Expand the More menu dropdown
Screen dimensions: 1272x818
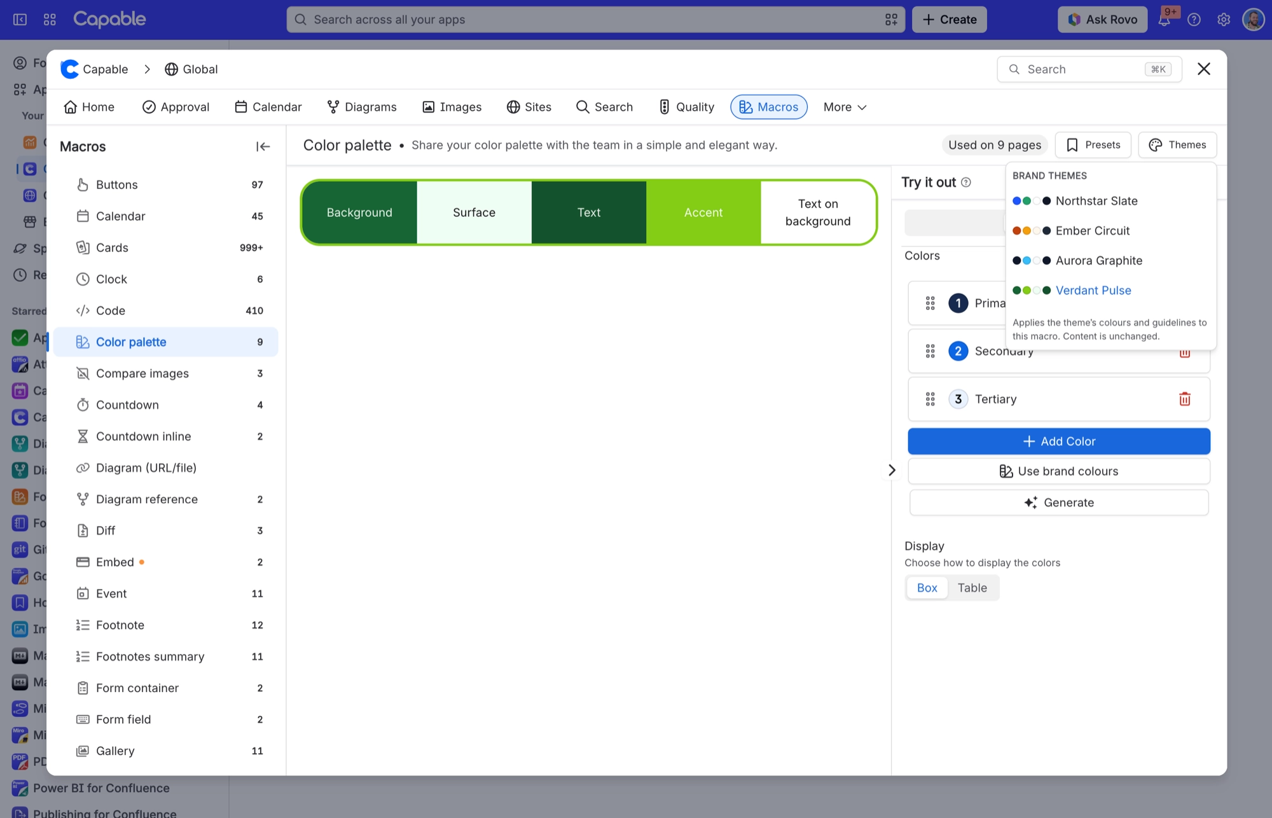[845, 107]
